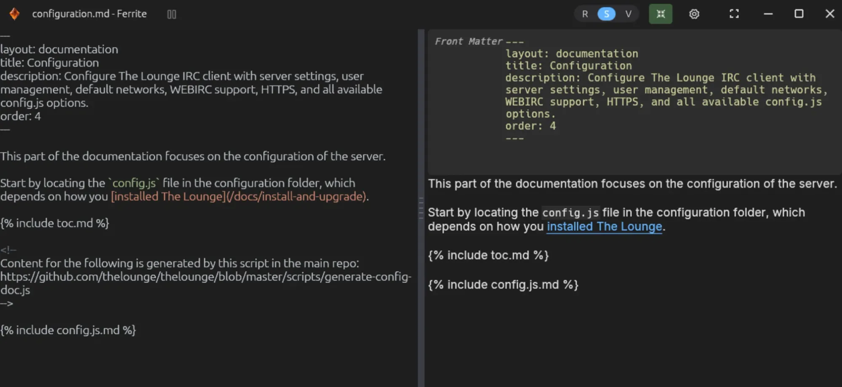
Task: Place cursor on 'order: 4' editor line
Action: [x=21, y=116]
